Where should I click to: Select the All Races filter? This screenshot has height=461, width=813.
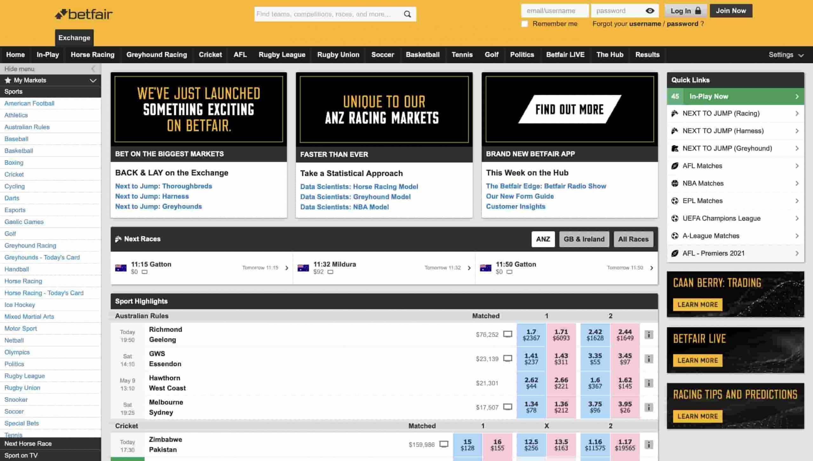[x=633, y=239]
